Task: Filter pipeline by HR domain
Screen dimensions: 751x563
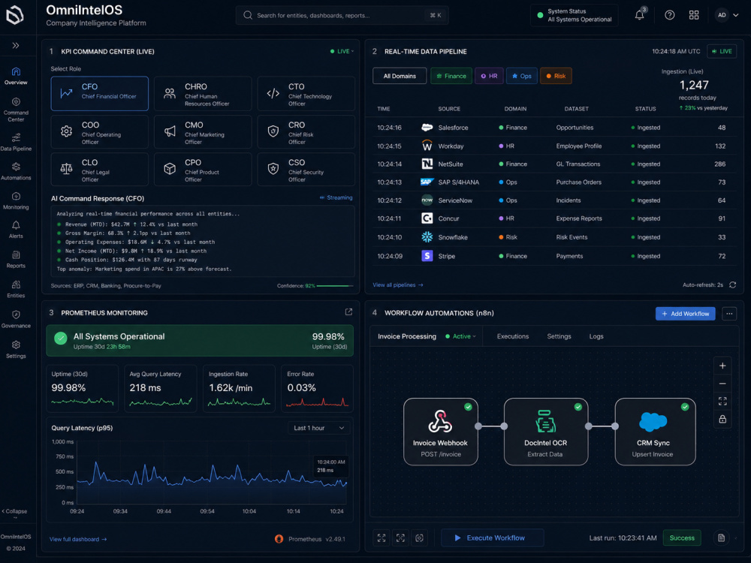Action: [489, 76]
